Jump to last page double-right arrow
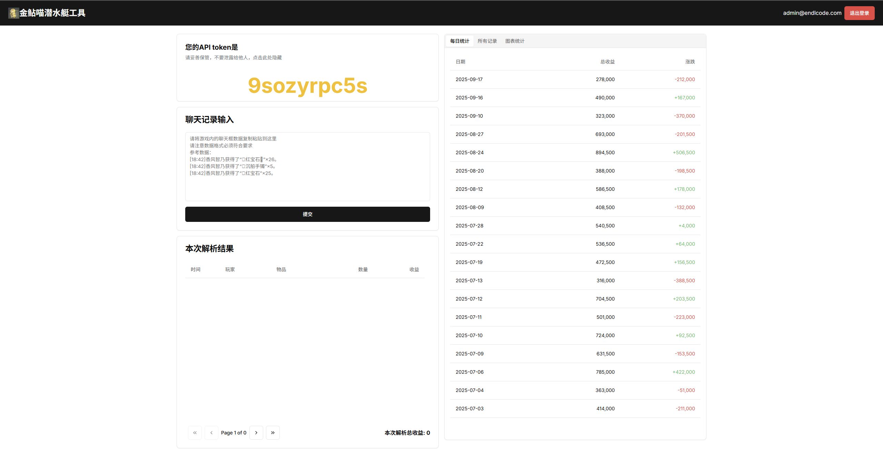Image resolution: width=883 pixels, height=451 pixels. (273, 433)
